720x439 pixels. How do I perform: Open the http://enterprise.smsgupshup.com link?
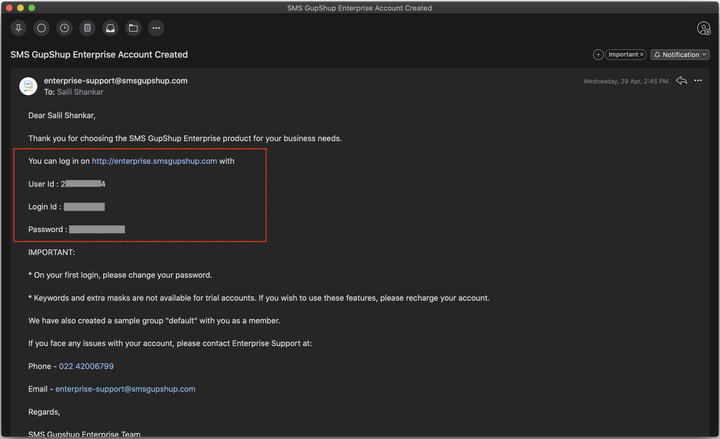[x=154, y=161]
